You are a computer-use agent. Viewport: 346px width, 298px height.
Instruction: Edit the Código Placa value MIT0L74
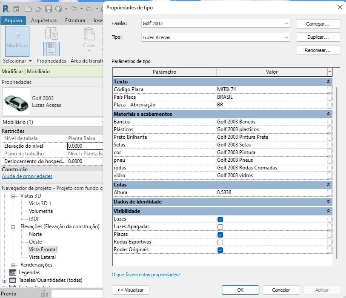point(272,89)
